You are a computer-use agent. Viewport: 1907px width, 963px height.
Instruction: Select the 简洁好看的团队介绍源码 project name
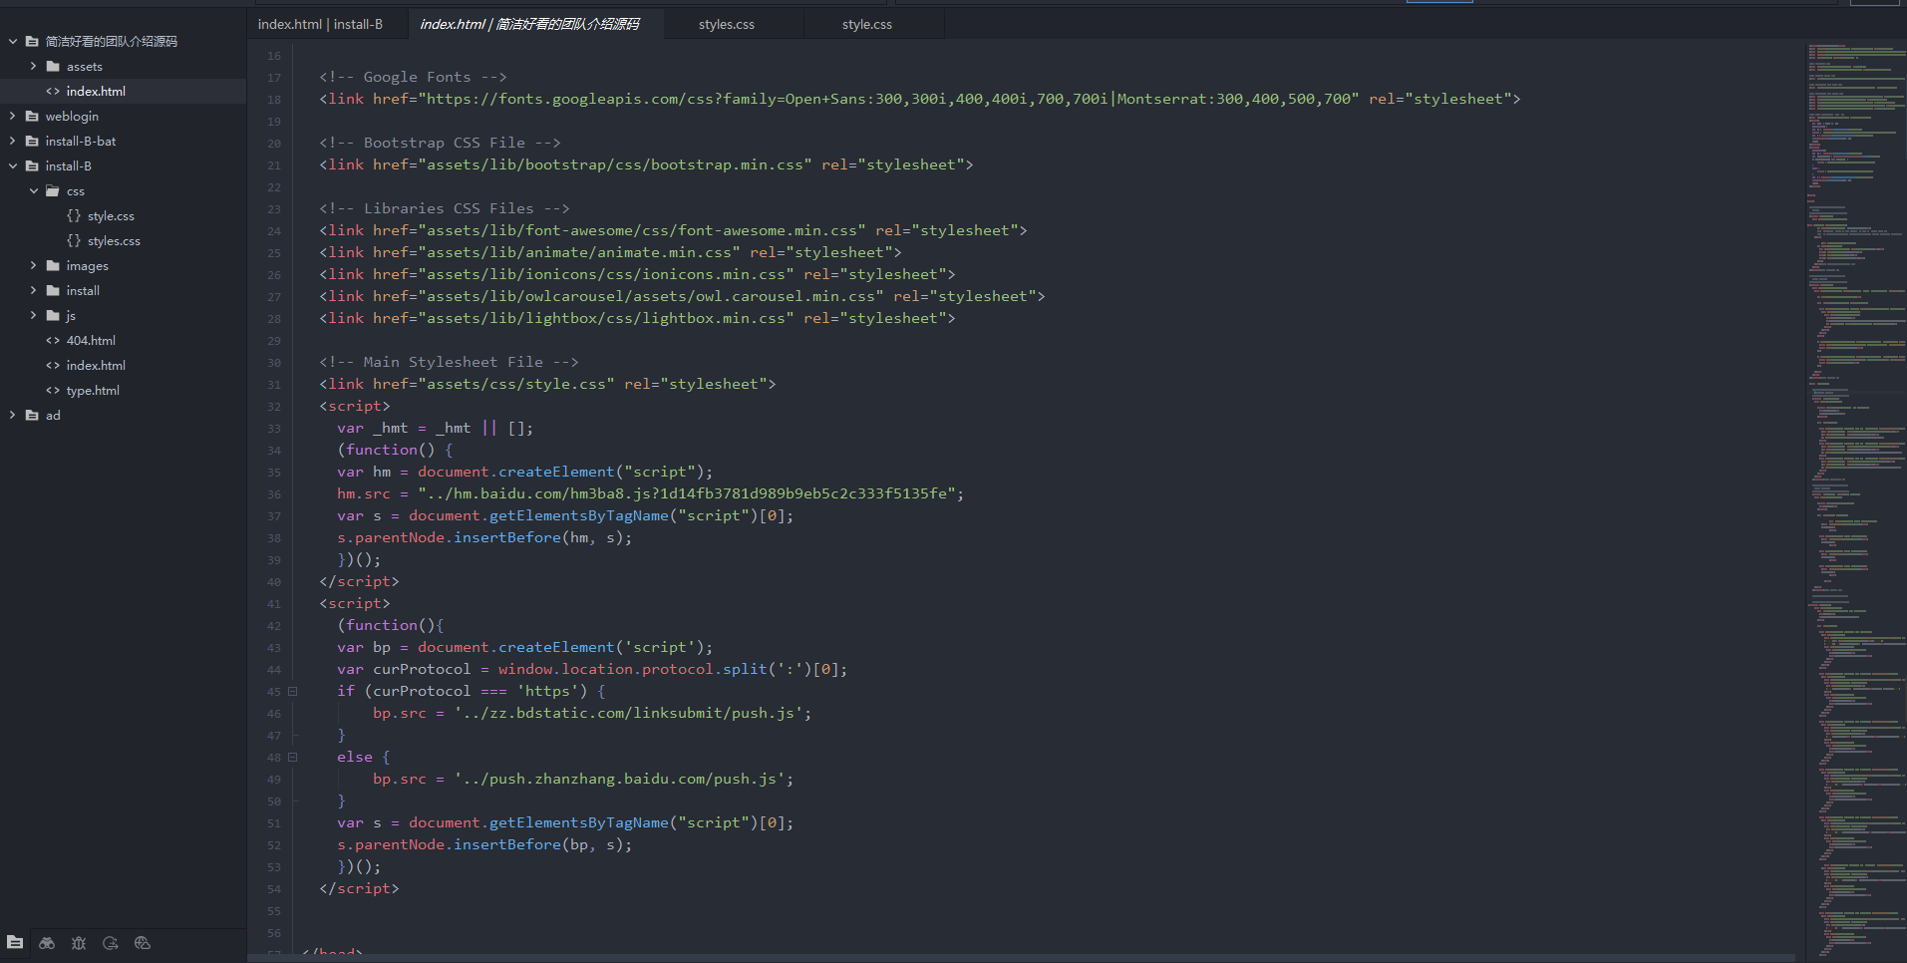[x=112, y=42]
